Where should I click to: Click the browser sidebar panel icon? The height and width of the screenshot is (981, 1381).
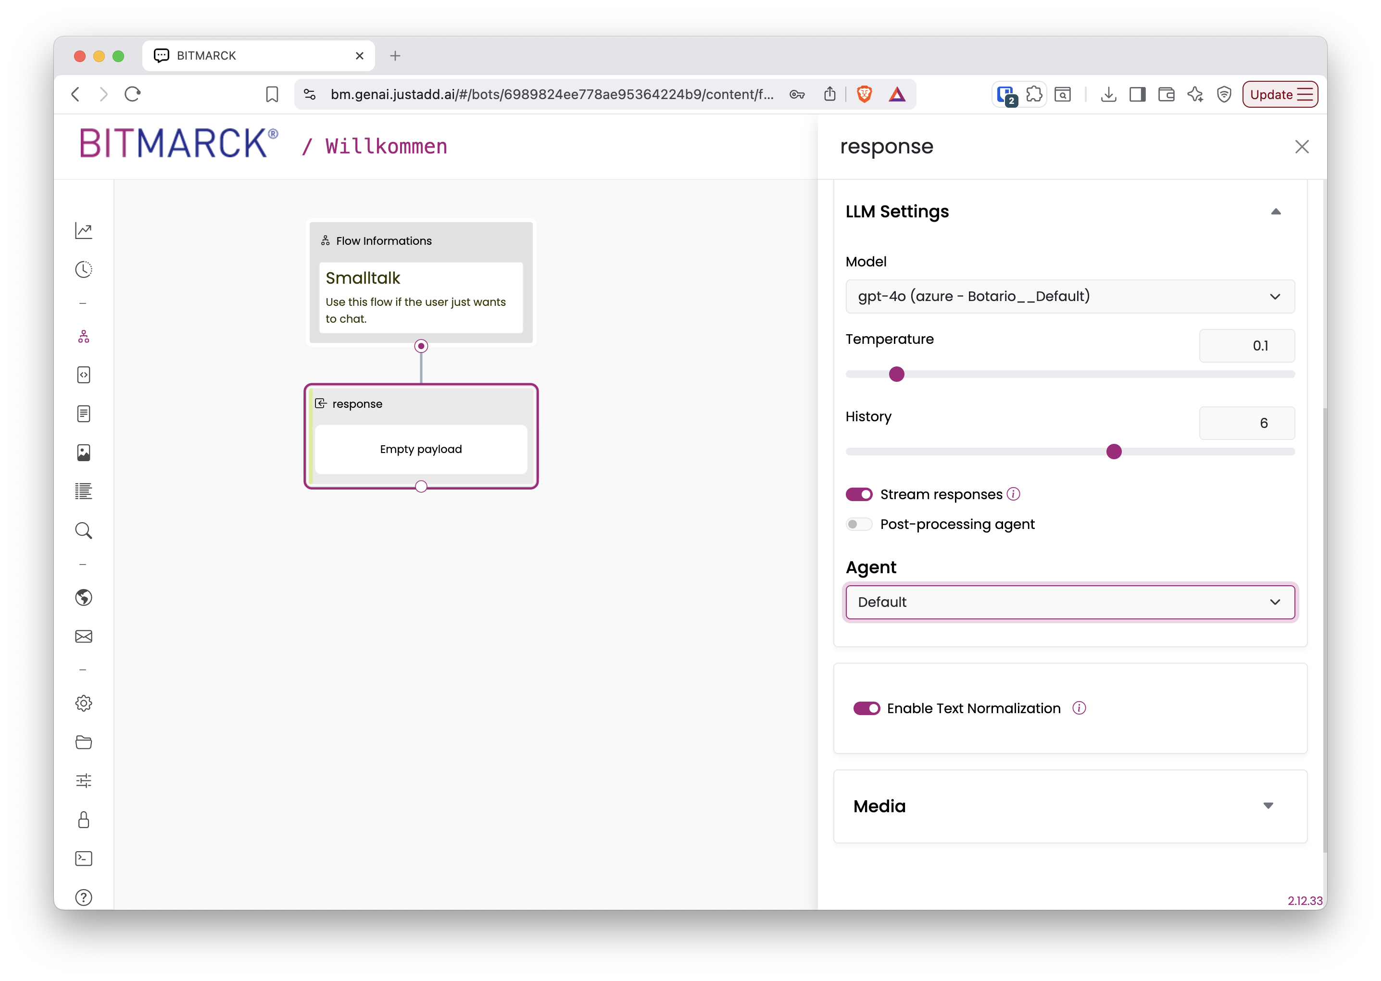1137,94
